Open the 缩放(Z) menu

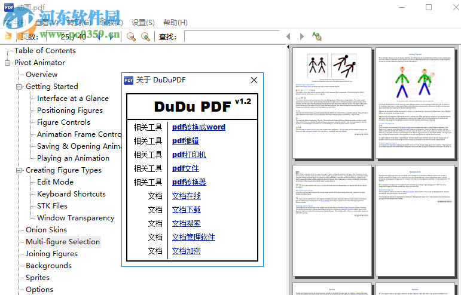(x=111, y=23)
